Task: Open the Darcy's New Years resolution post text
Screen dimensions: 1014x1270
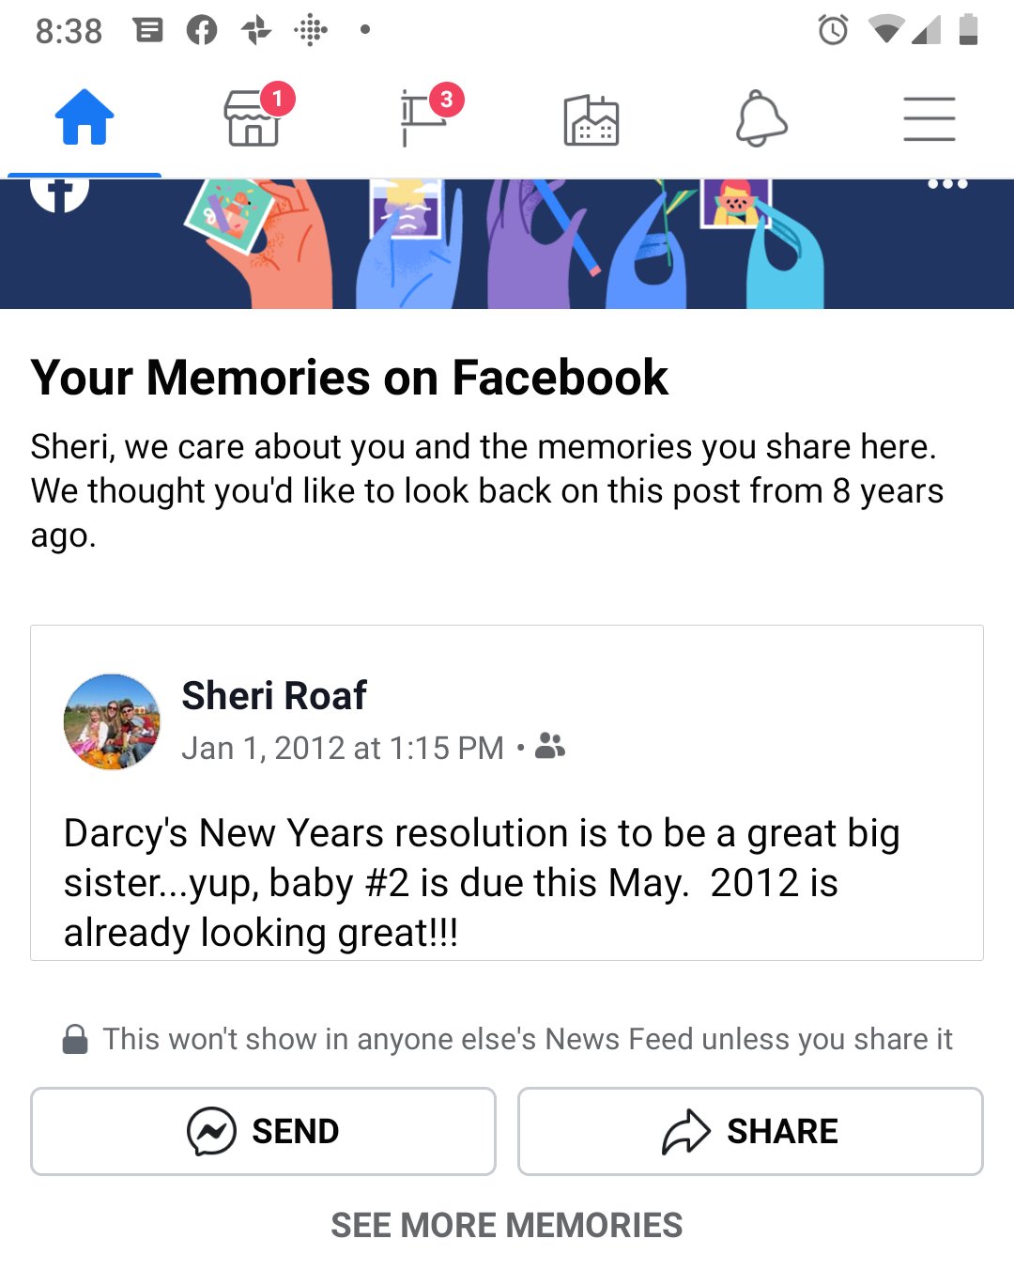Action: coord(482,882)
